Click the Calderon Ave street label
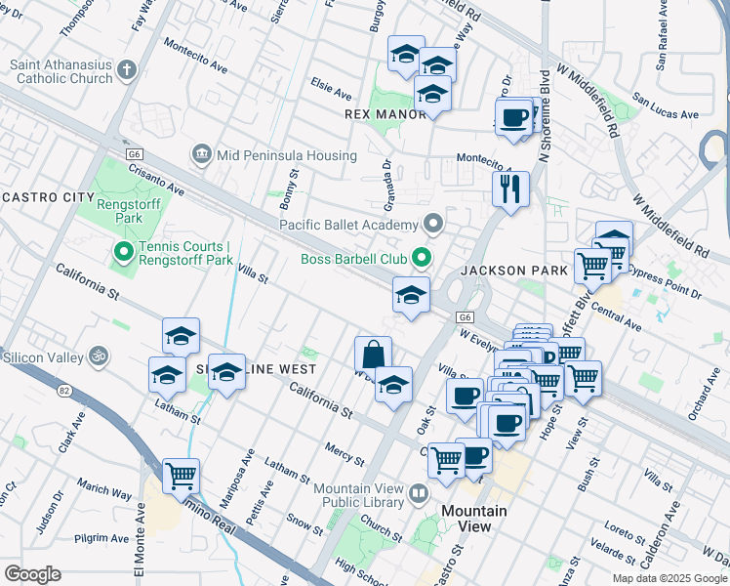Screen dimensions: 730x586 (660, 535)
